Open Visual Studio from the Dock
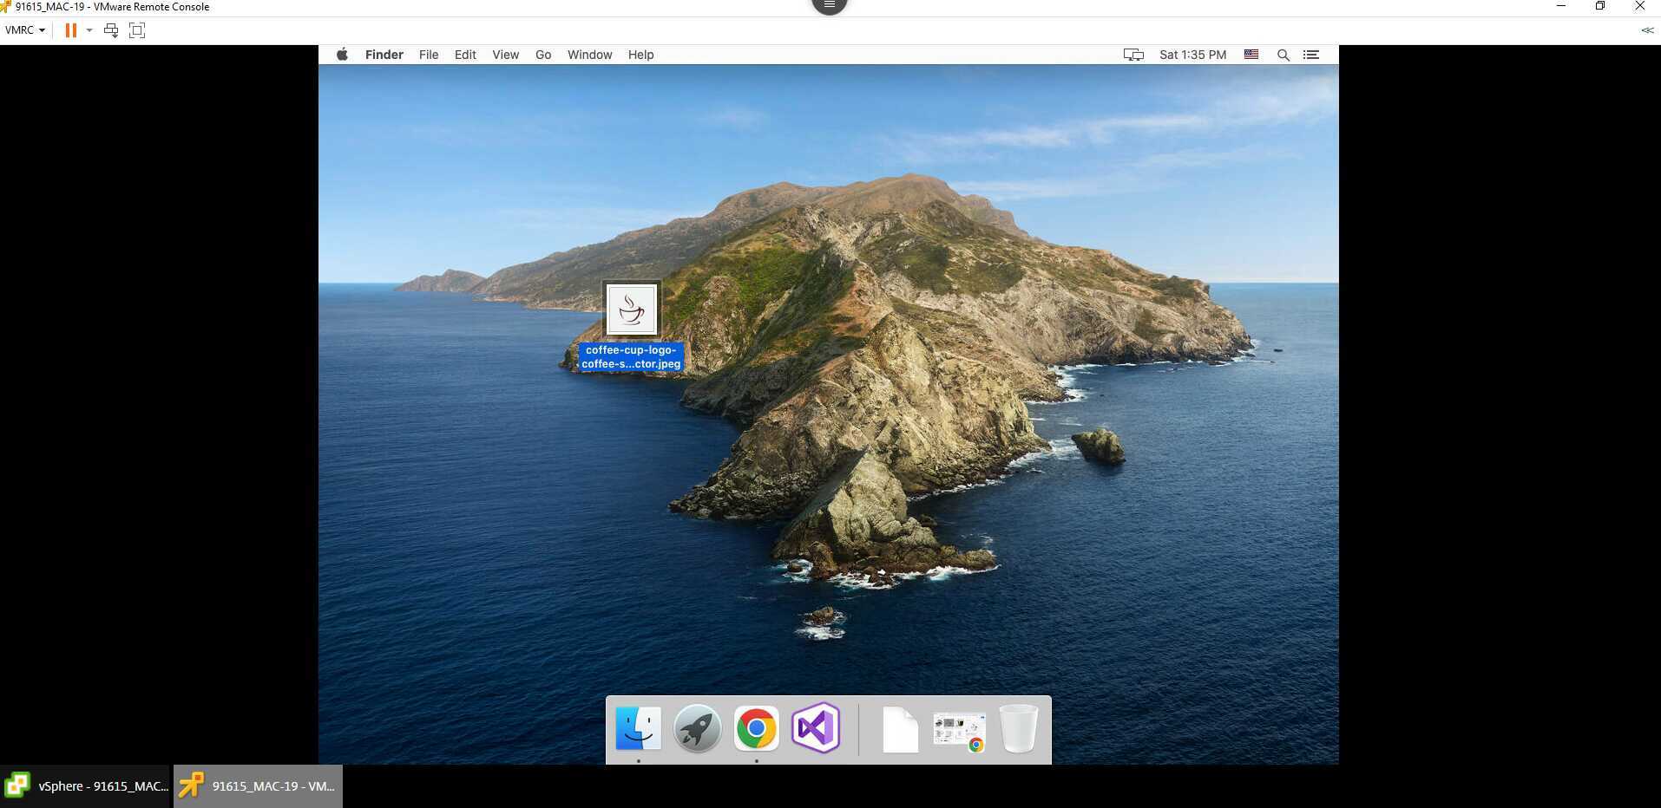 click(x=814, y=729)
